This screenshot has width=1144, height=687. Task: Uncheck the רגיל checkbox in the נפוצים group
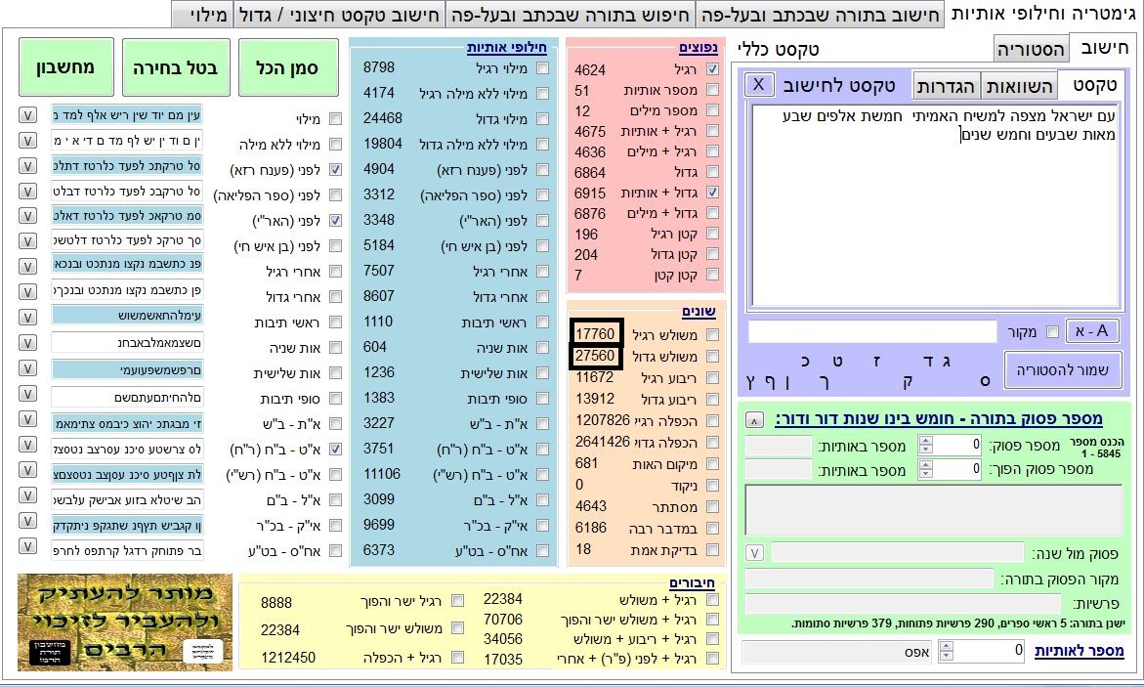tap(712, 69)
